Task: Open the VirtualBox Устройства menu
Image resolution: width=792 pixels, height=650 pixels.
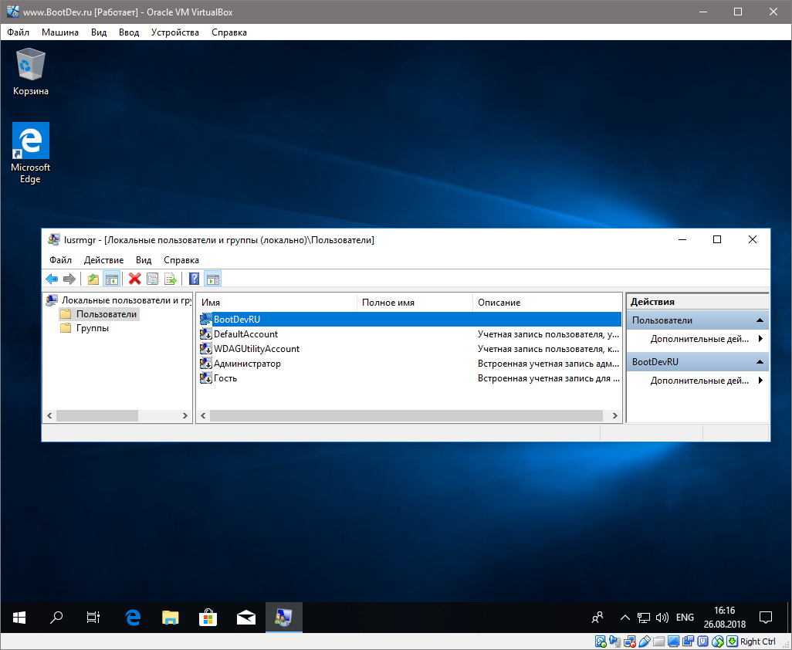Action: point(174,32)
